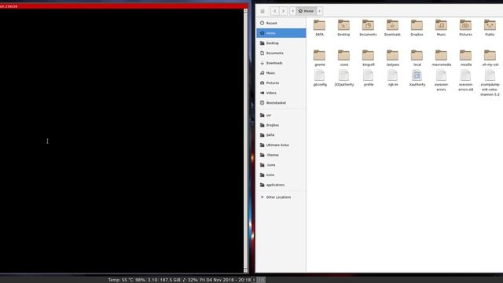503x283 pixels.
Task: Select the .oh-my-zsh folder icon
Action: [x=490, y=55]
